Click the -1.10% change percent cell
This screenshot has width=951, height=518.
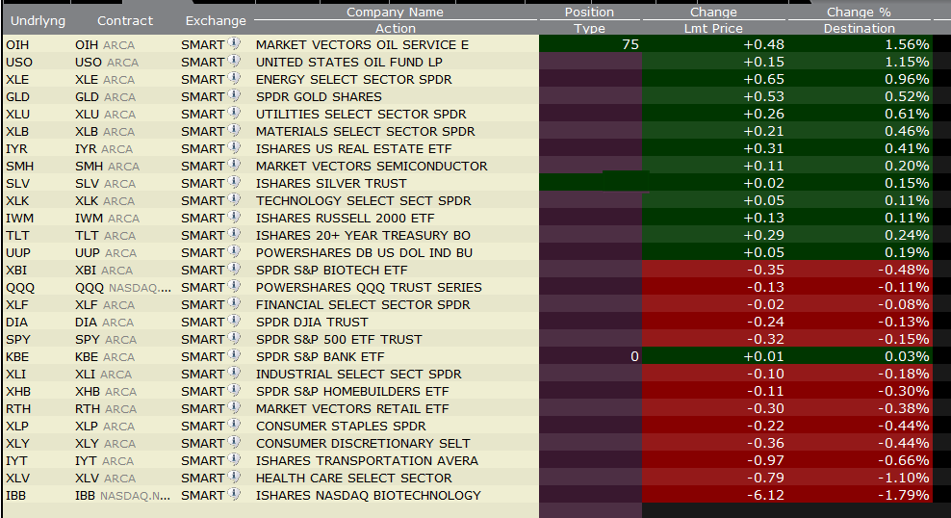(903, 479)
